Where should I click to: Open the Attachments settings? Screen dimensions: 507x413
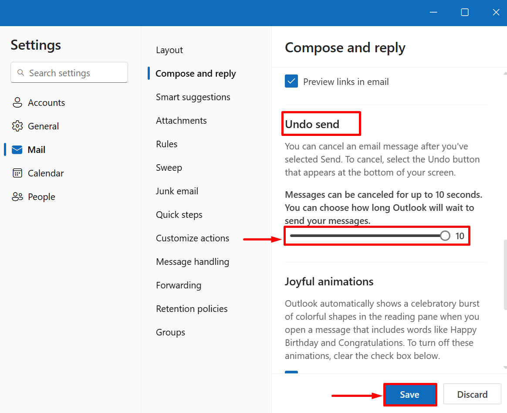(x=181, y=121)
